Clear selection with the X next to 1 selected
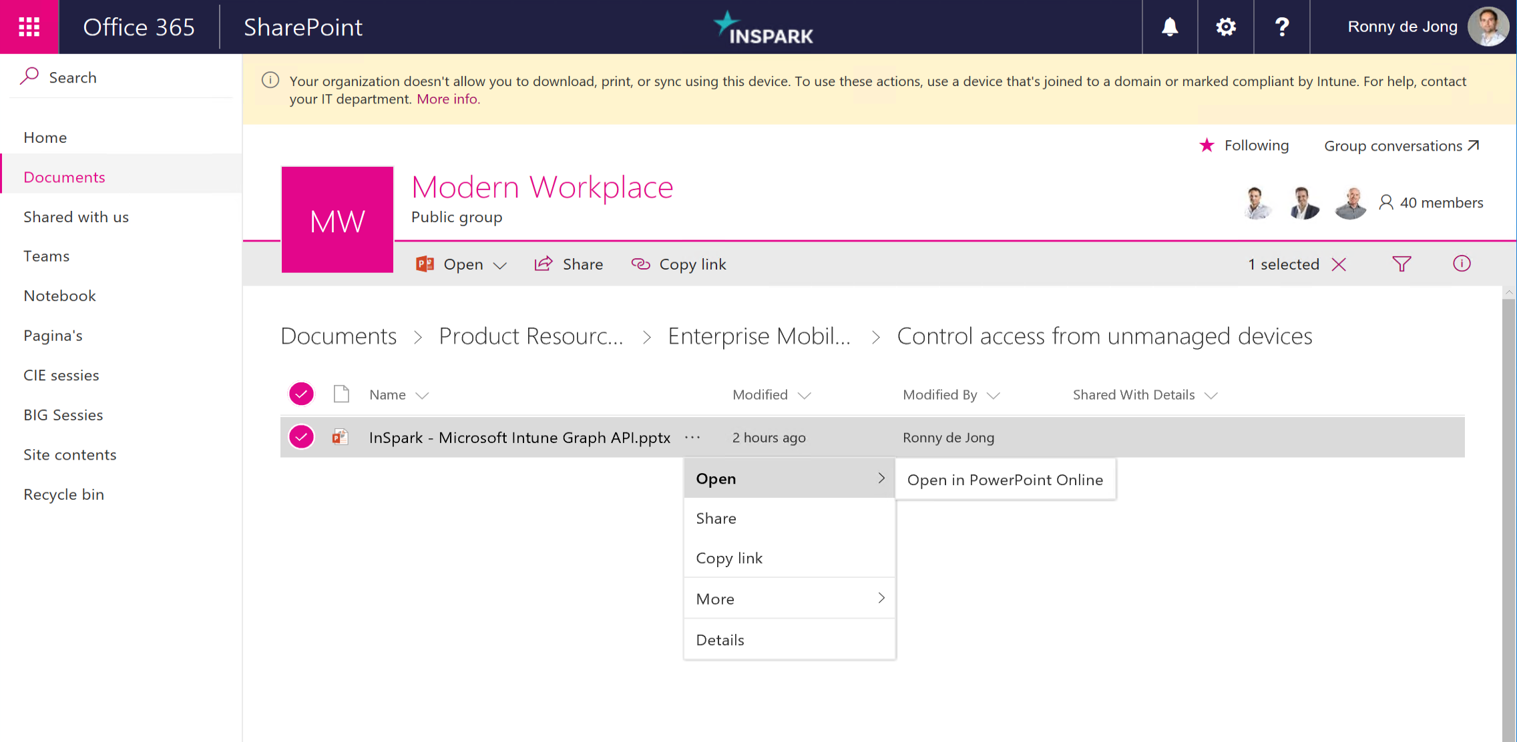This screenshot has height=742, width=1517. point(1339,264)
